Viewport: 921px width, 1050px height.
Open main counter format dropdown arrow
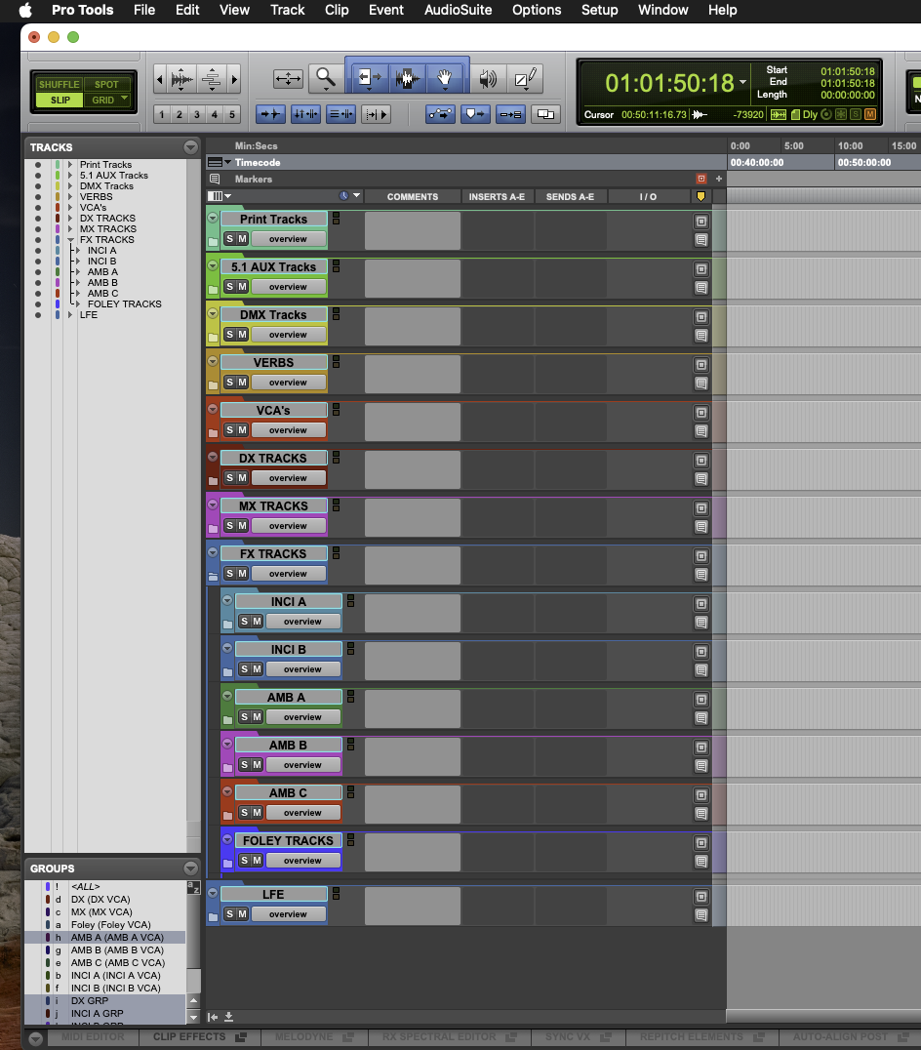pyautogui.click(x=742, y=82)
